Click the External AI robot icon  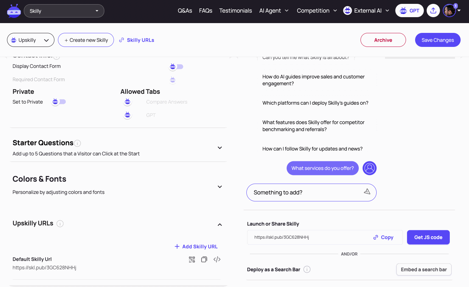coord(347,11)
